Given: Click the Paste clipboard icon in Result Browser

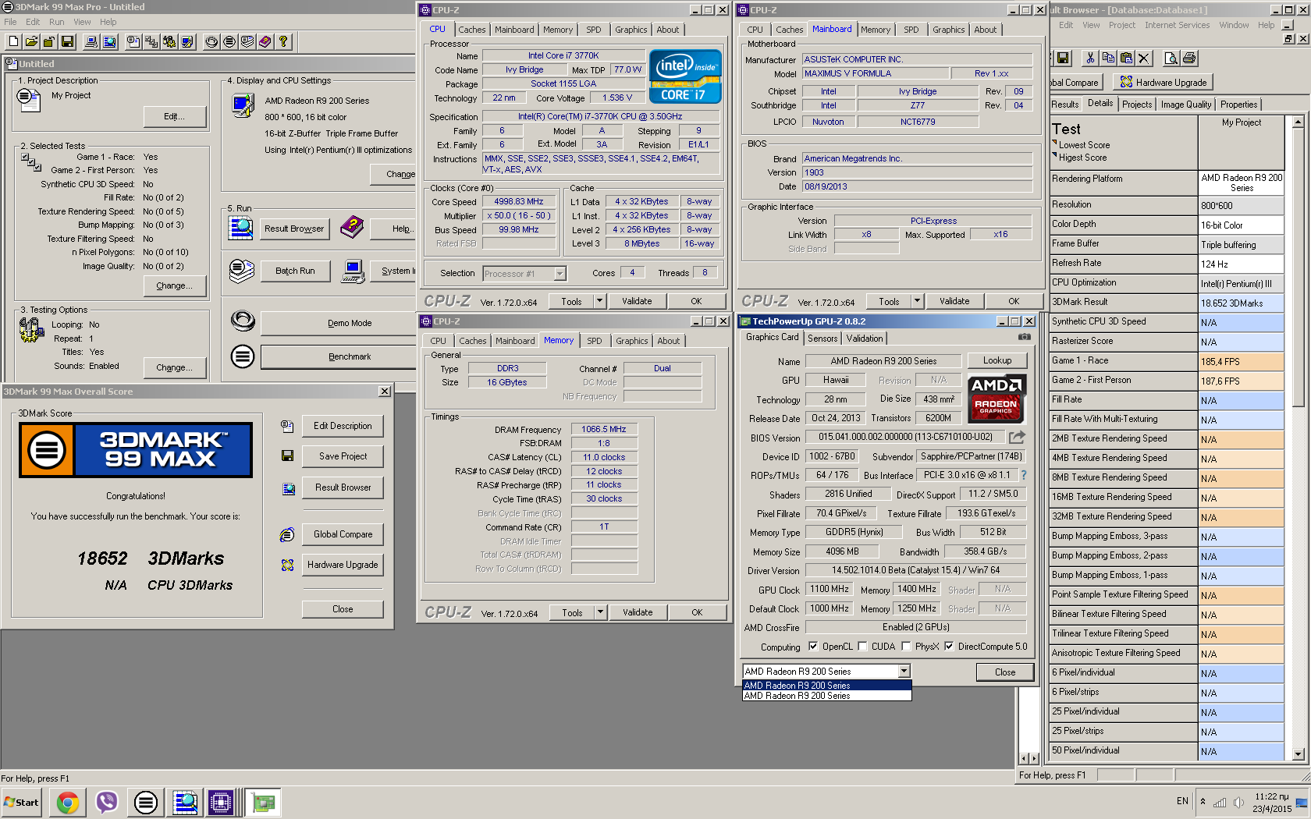Looking at the screenshot, I should (1126, 58).
